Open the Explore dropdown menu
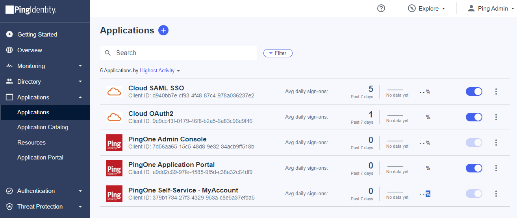The image size is (517, 218). (427, 9)
